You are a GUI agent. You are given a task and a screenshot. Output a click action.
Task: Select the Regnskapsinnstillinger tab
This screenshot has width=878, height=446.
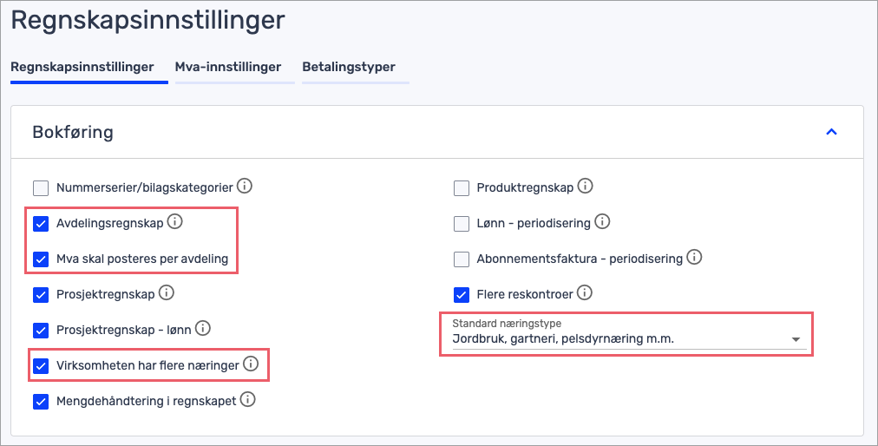point(82,67)
